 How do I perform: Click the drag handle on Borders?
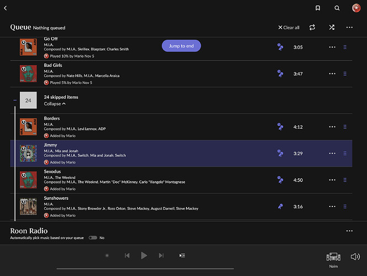click(x=345, y=126)
